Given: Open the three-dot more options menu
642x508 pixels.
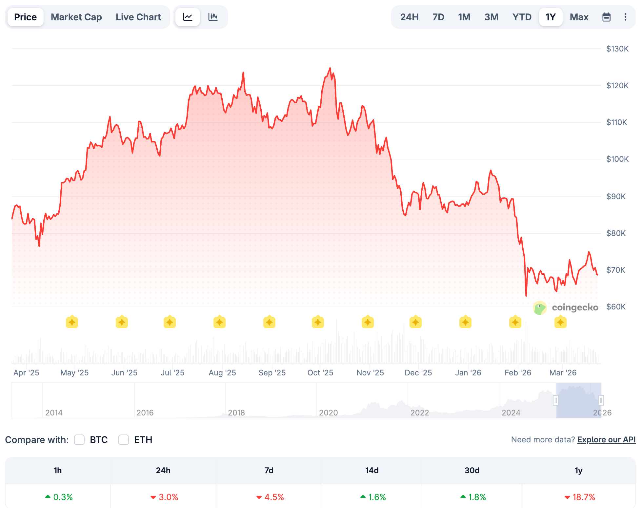Looking at the screenshot, I should tap(625, 17).
